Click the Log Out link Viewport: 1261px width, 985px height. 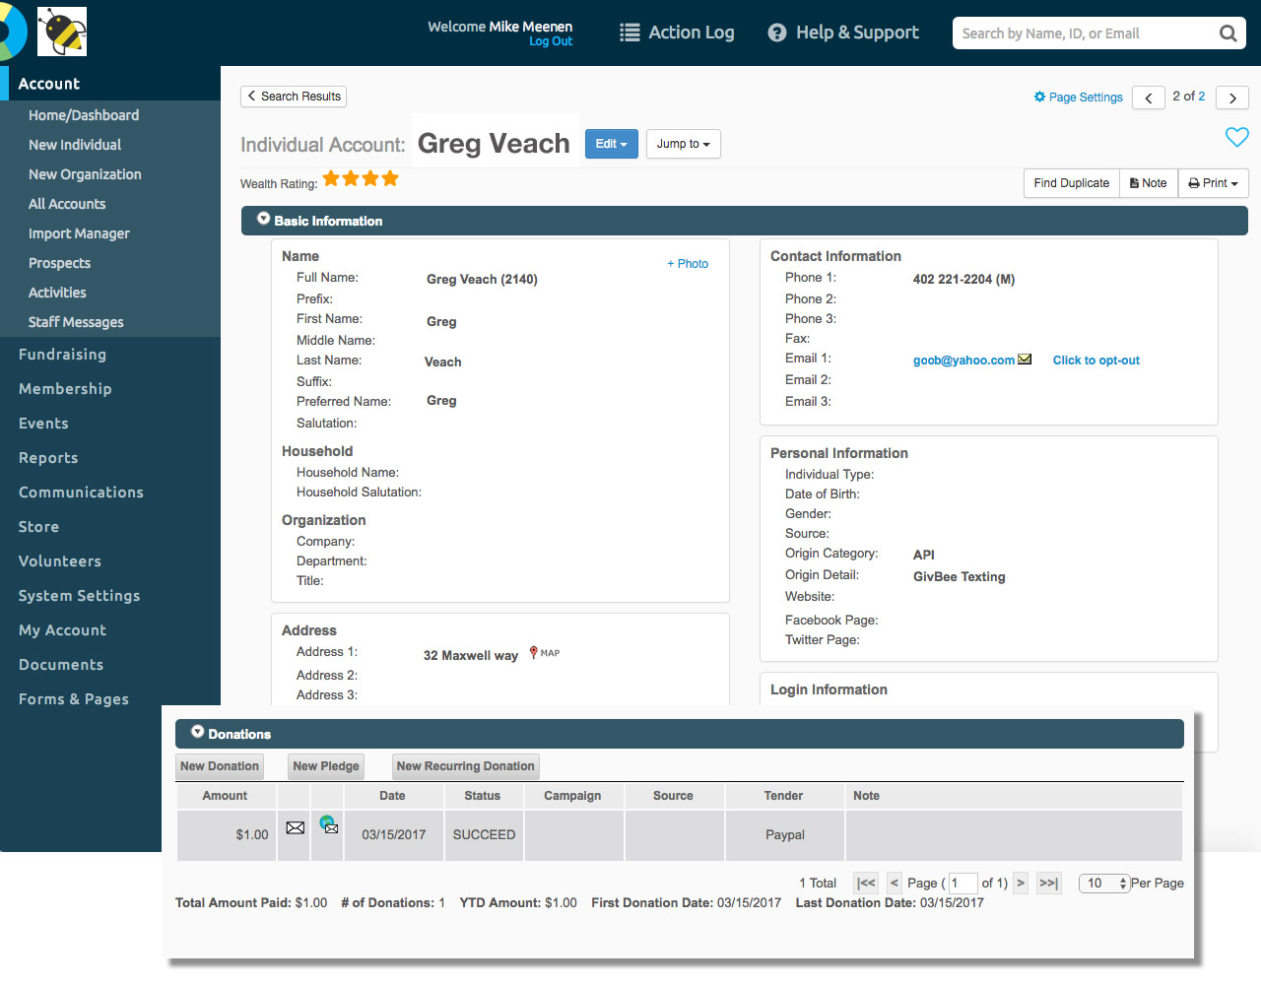tap(551, 41)
